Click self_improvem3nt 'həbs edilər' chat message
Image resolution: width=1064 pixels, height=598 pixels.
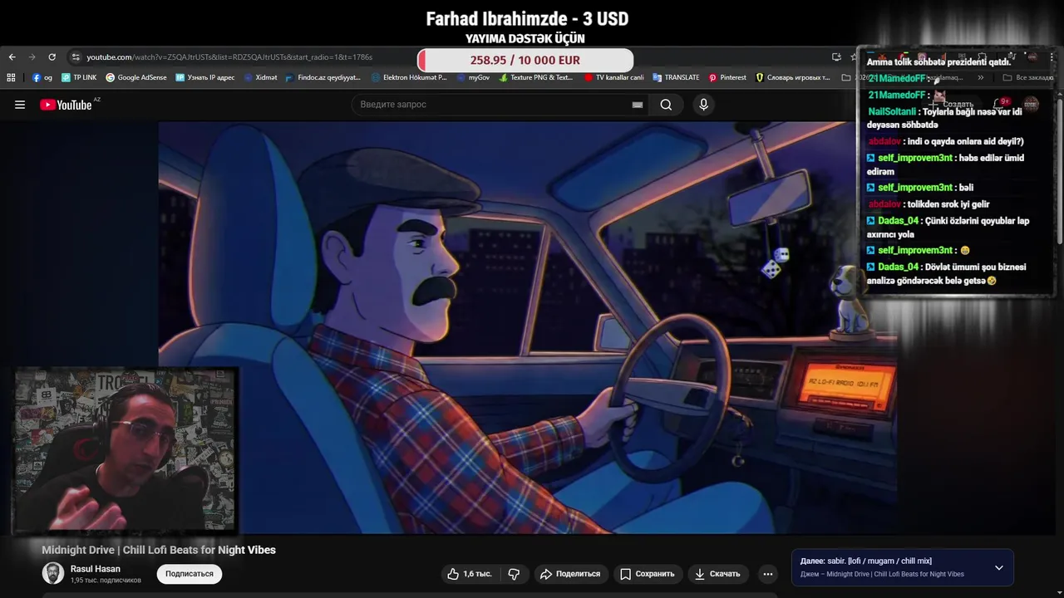[946, 164]
